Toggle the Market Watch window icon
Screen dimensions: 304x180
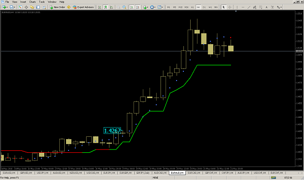click(x=20, y=7)
